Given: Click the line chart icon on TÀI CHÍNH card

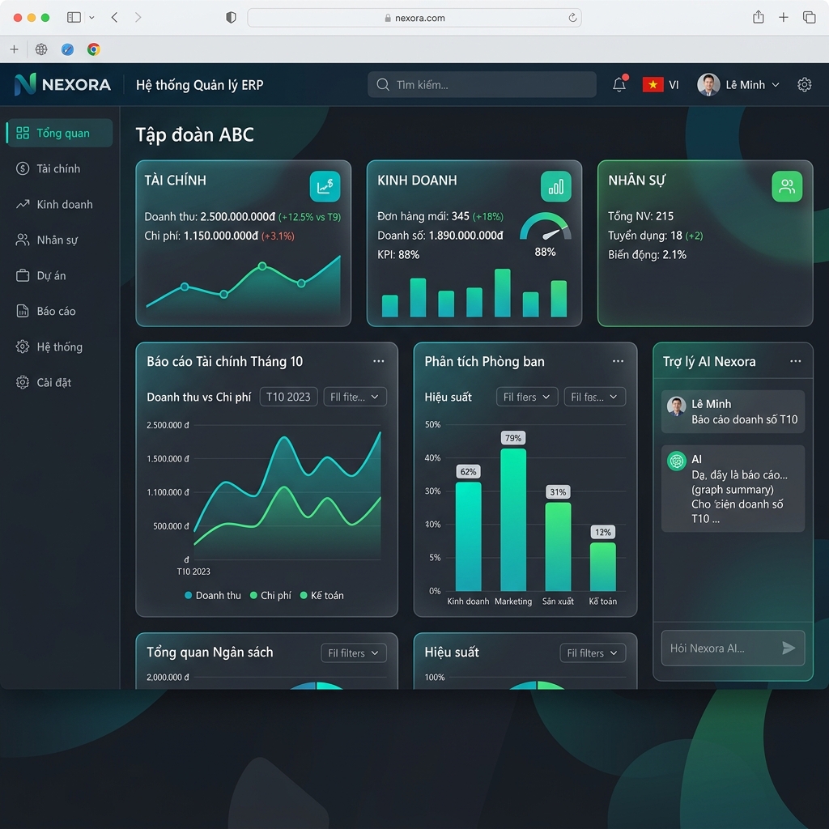Looking at the screenshot, I should [x=325, y=186].
